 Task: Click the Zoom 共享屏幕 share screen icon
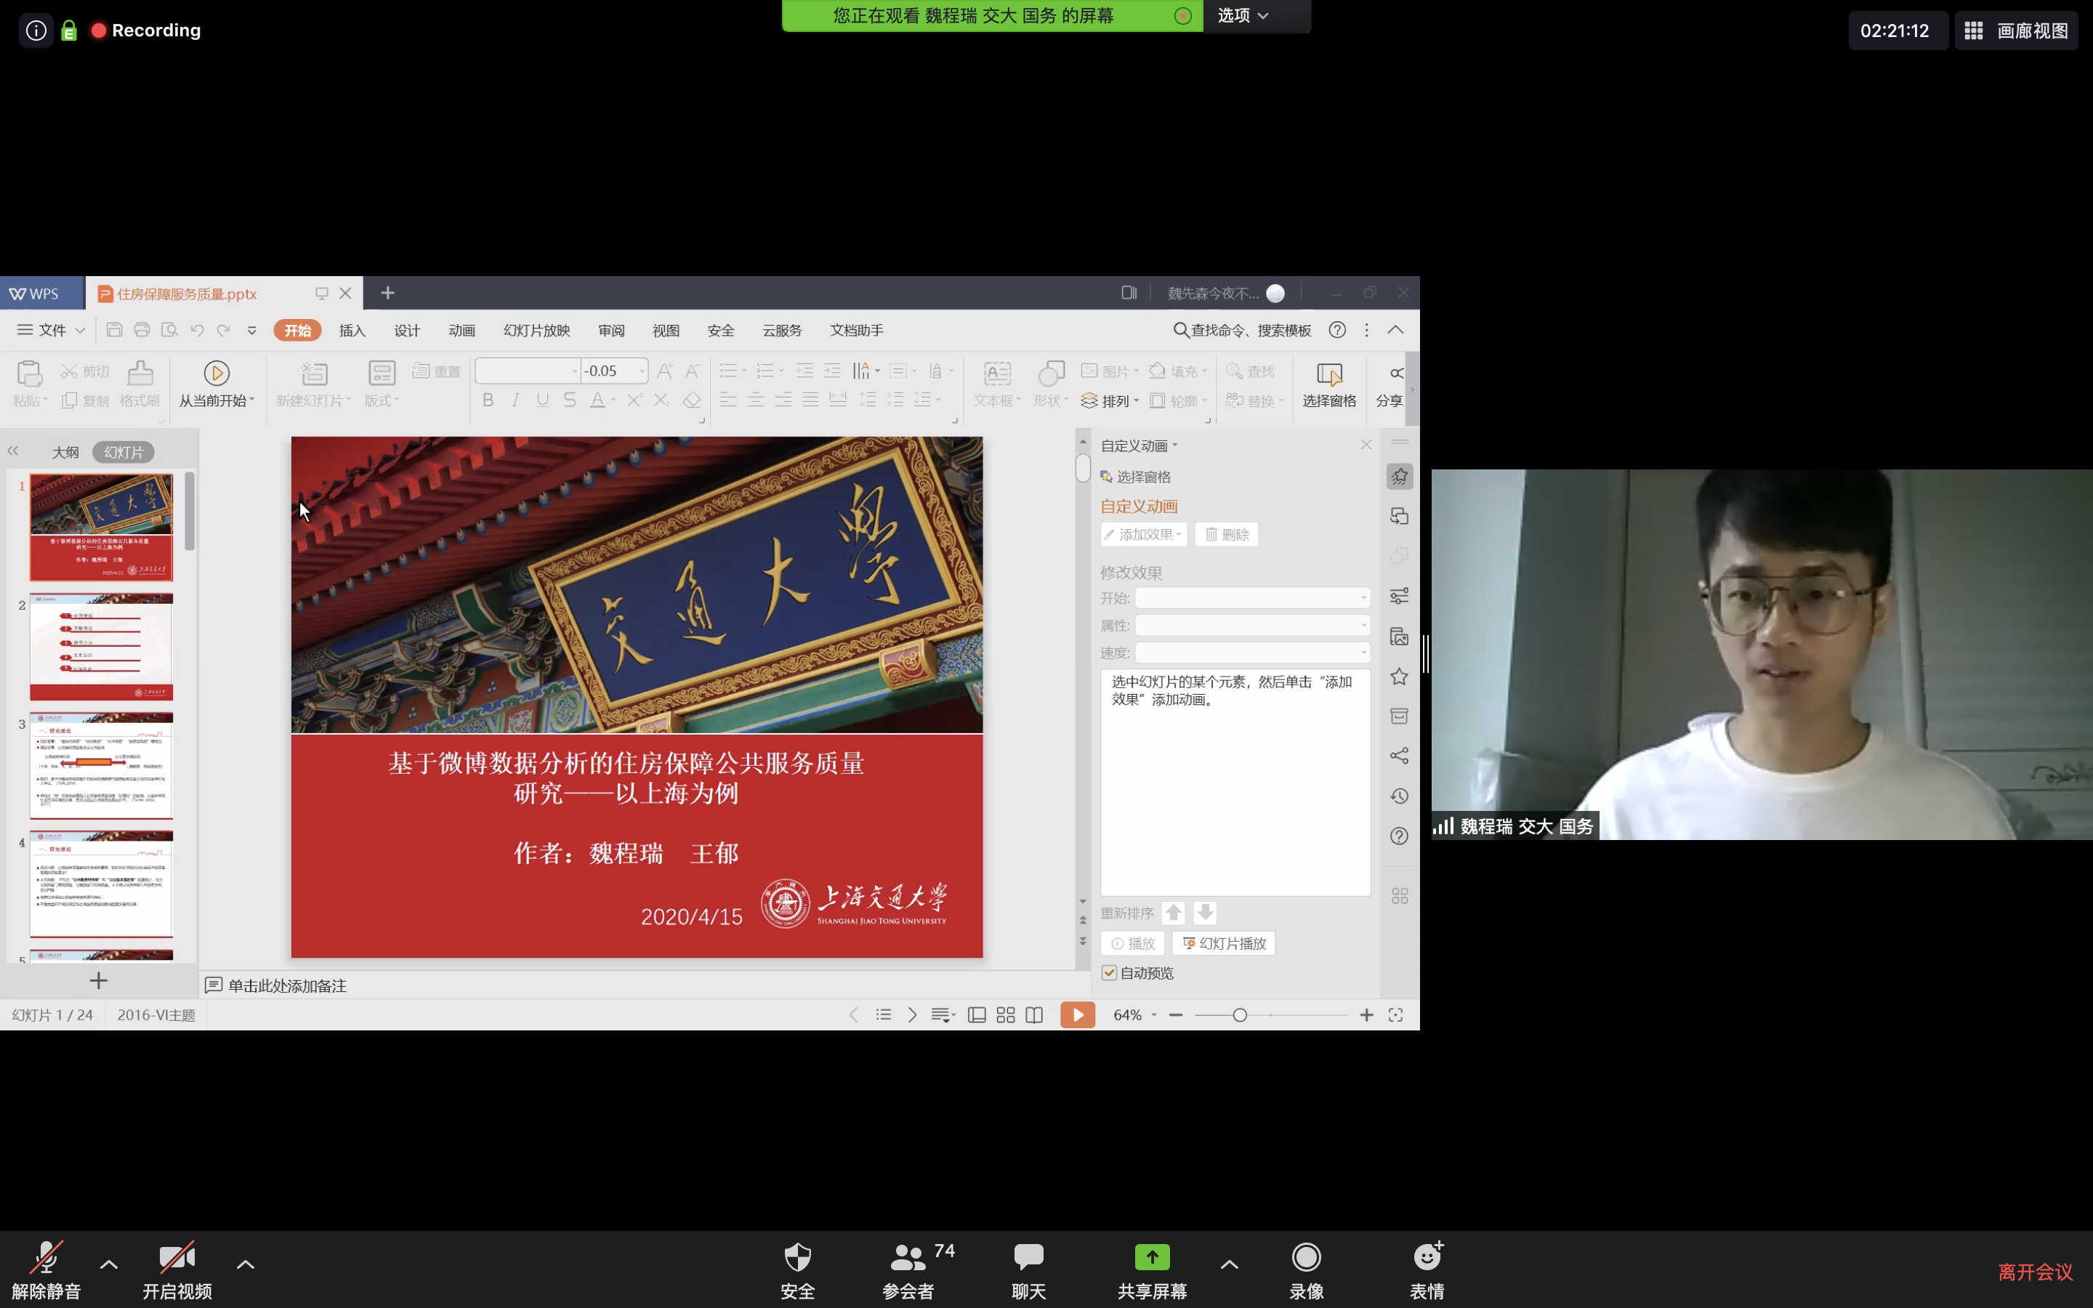[x=1151, y=1257]
